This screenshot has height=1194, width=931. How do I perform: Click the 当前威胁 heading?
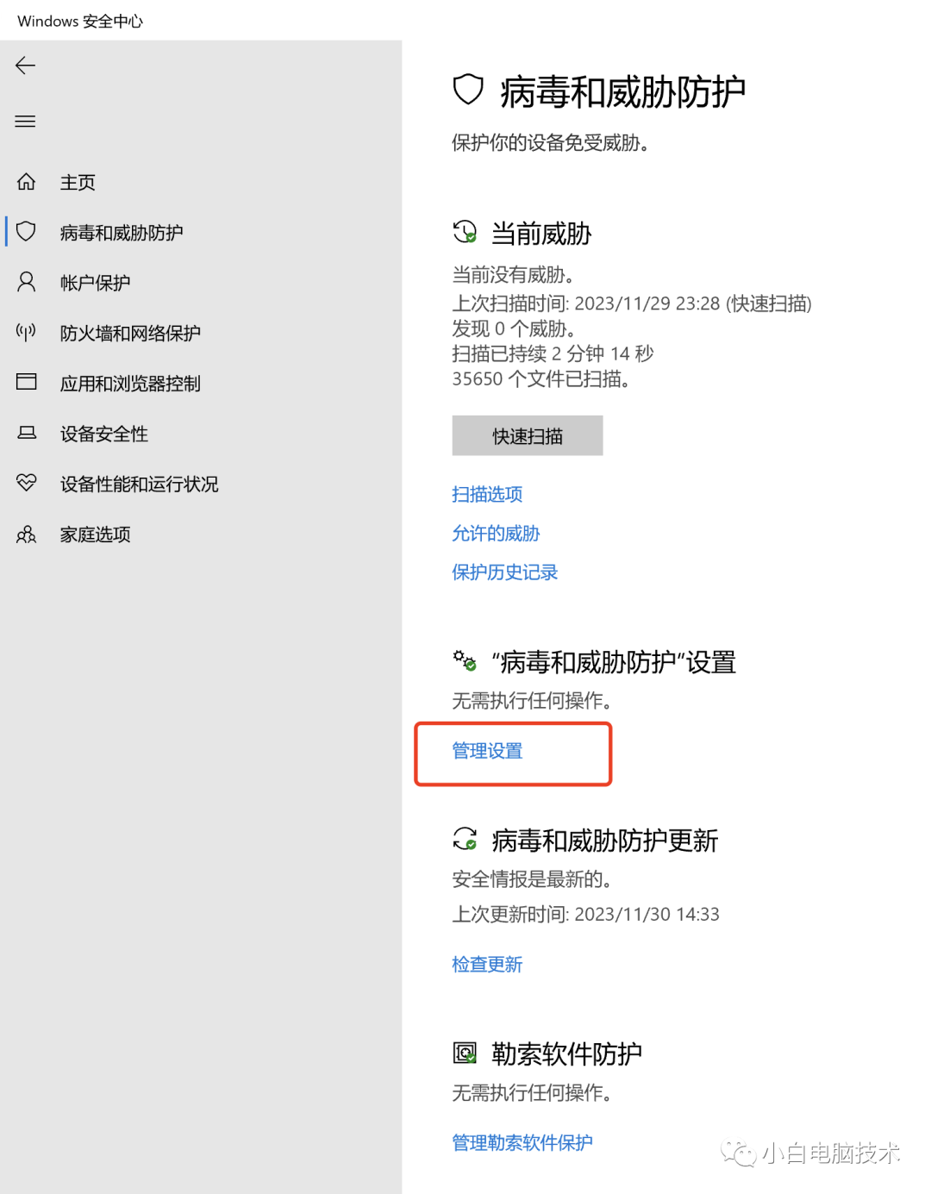(541, 234)
